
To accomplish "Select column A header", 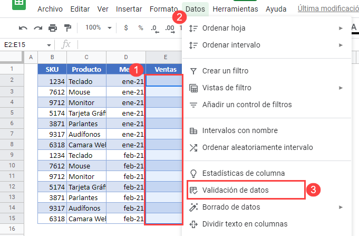I will click(31, 58).
